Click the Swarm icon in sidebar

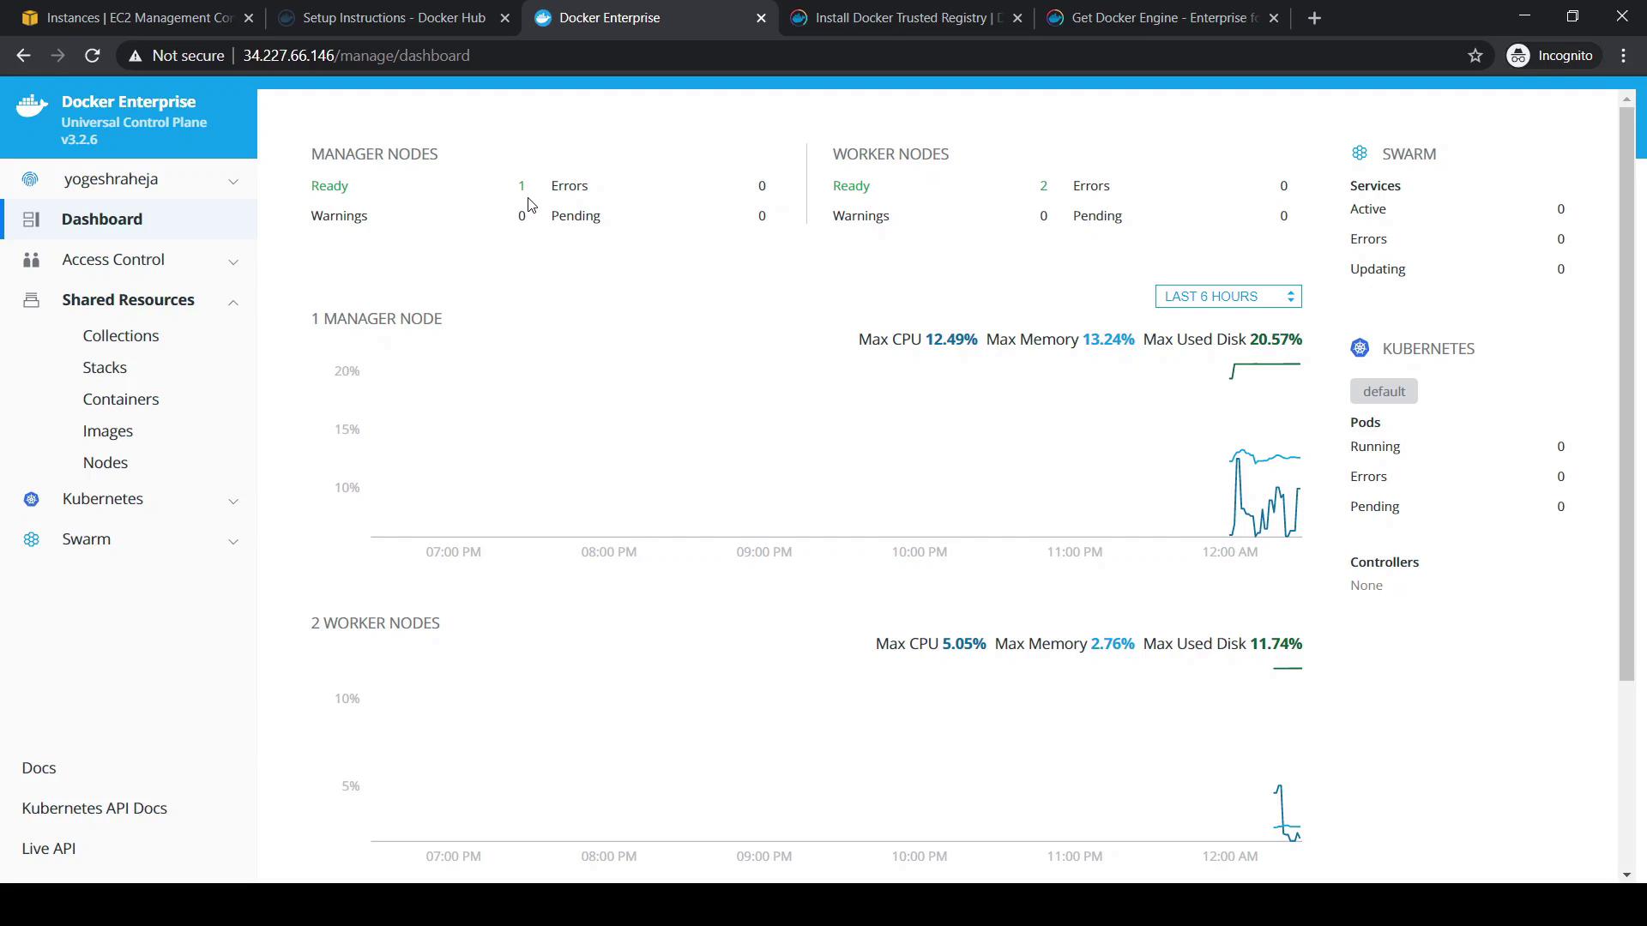point(31,539)
